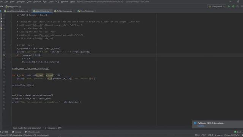The height and width of the screenshot is (137, 243).
Task: Click the Terminal icon in bottom tool bar
Action: tap(13, 132)
